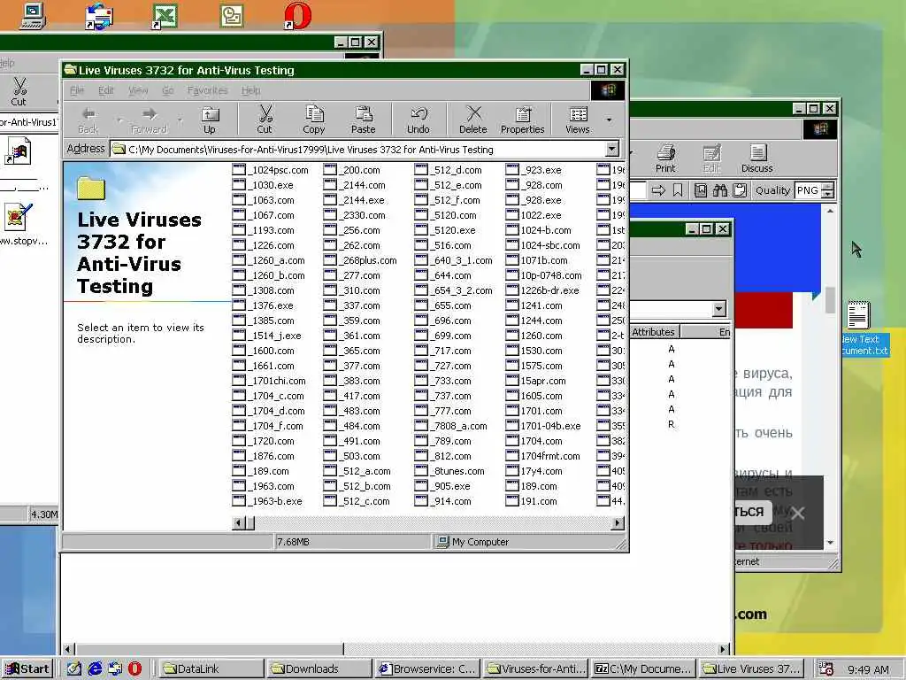906x680 pixels.
Task: Open the Forward history dropdown arrow
Action: [180, 120]
